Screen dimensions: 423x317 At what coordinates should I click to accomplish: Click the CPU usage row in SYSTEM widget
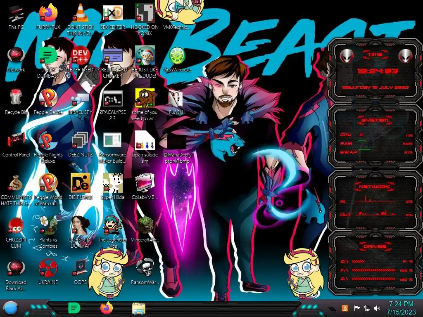[x=377, y=135]
